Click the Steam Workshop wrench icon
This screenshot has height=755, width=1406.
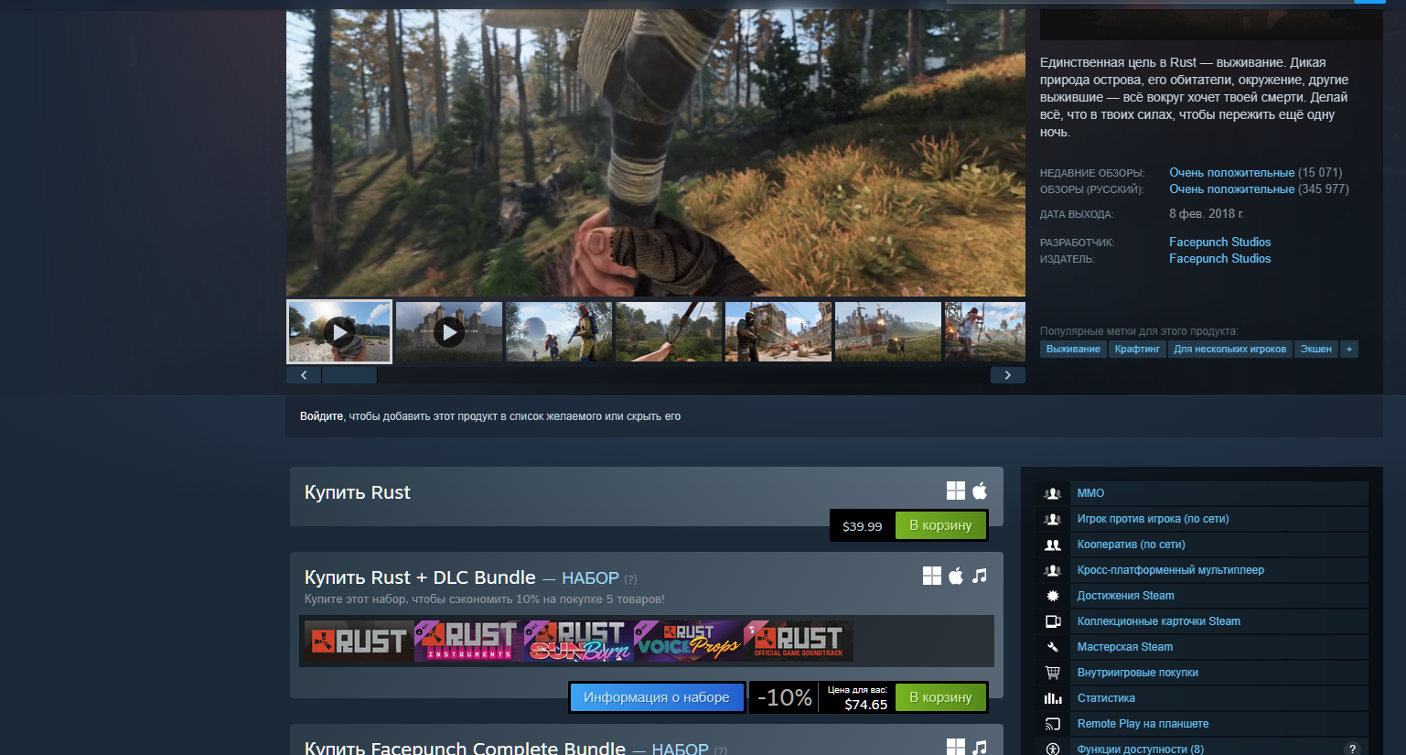pos(1053,647)
